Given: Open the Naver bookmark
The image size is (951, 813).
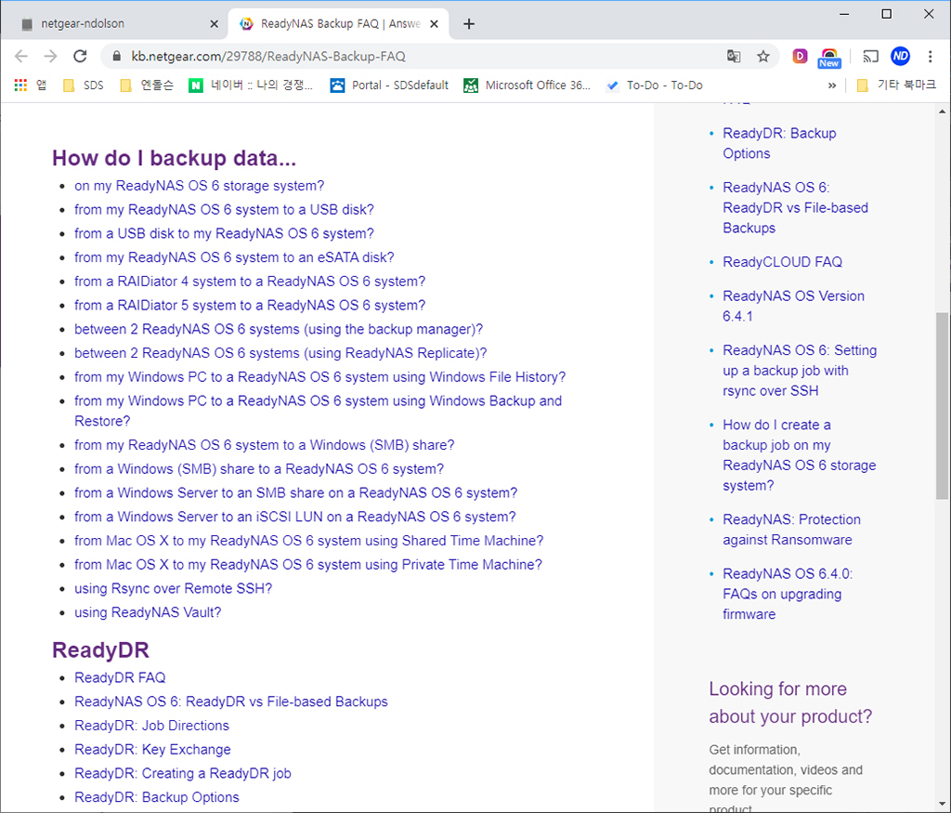Looking at the screenshot, I should pyautogui.click(x=251, y=85).
